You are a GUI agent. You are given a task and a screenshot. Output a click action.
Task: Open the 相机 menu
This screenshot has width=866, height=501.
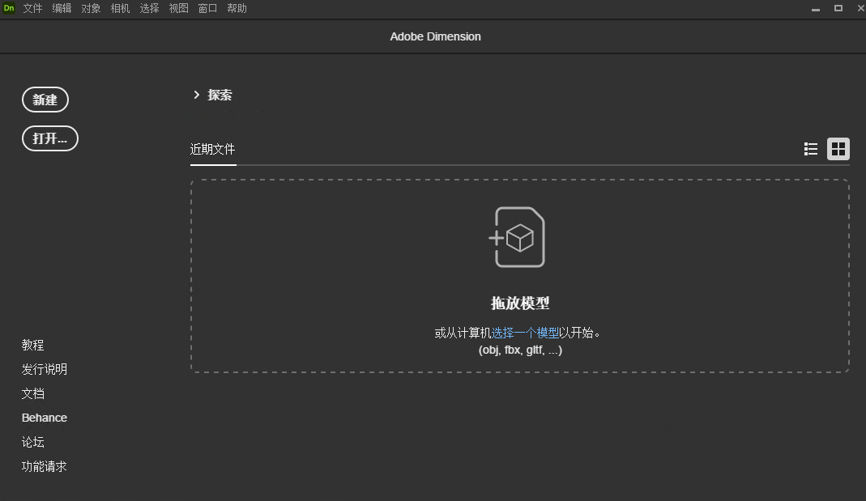120,8
